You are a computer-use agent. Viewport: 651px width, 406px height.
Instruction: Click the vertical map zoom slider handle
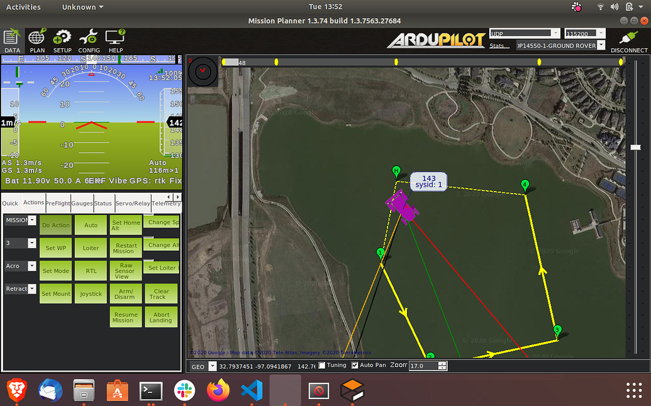(x=635, y=147)
